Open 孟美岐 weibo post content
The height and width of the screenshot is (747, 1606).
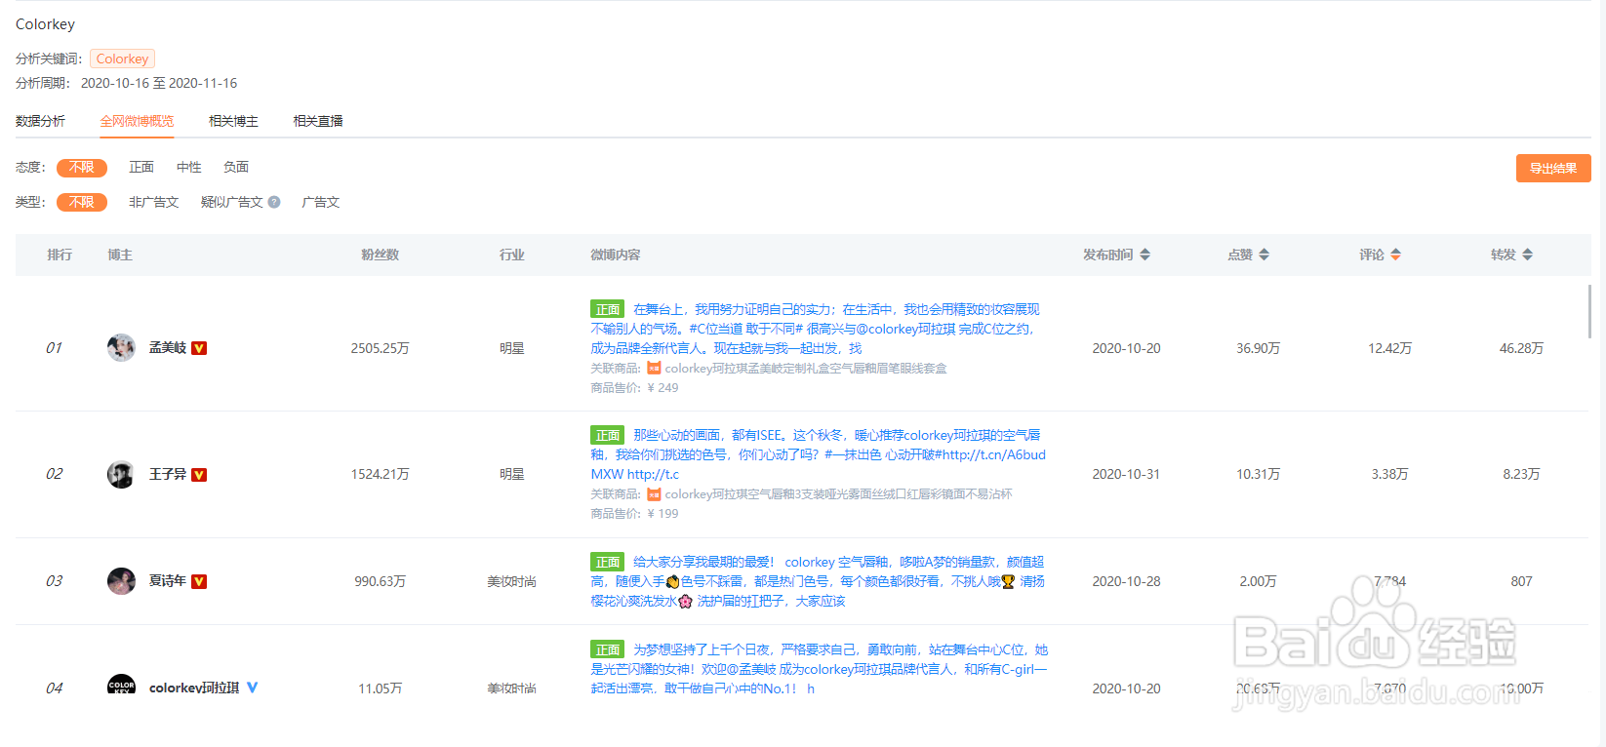818,329
